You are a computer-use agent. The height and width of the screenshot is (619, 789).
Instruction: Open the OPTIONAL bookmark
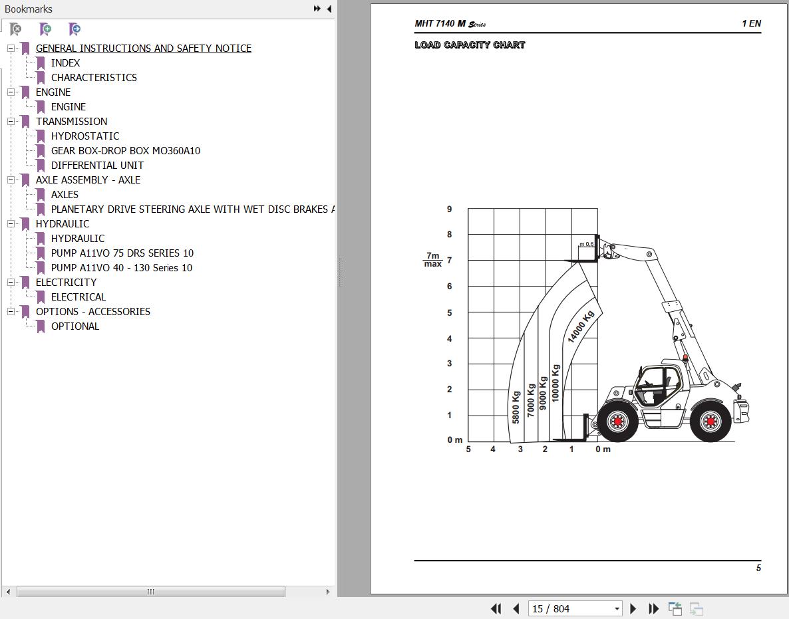(x=75, y=326)
